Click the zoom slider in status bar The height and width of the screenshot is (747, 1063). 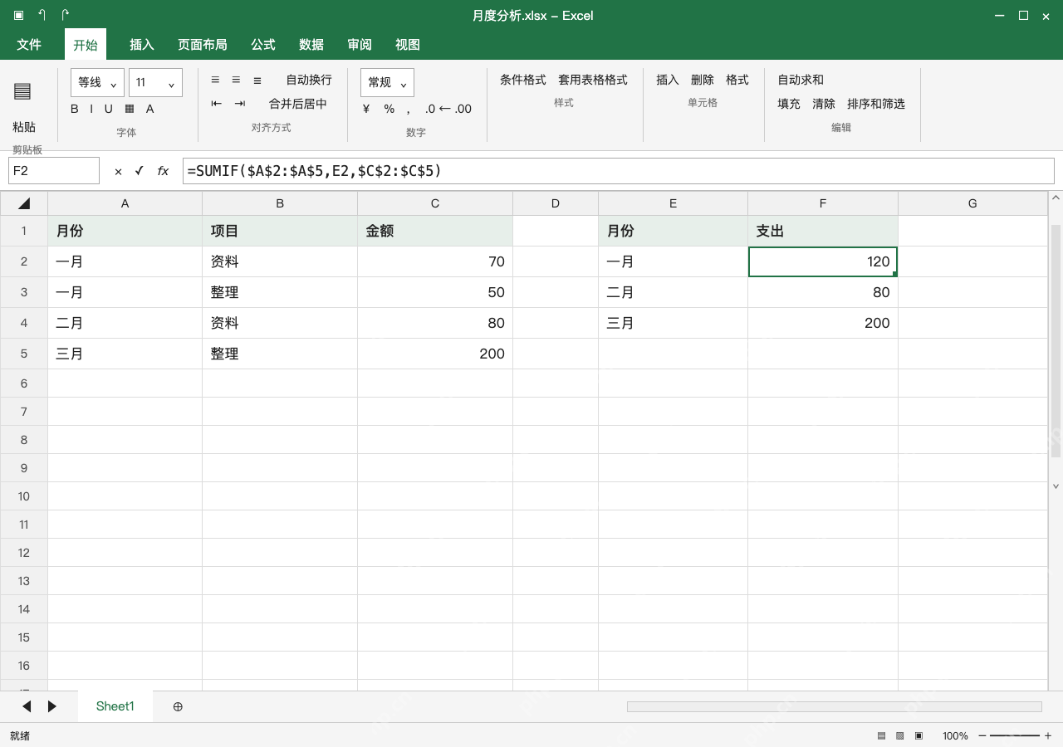coord(1015,736)
